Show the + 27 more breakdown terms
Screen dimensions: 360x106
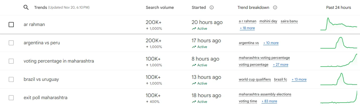tap(280, 65)
